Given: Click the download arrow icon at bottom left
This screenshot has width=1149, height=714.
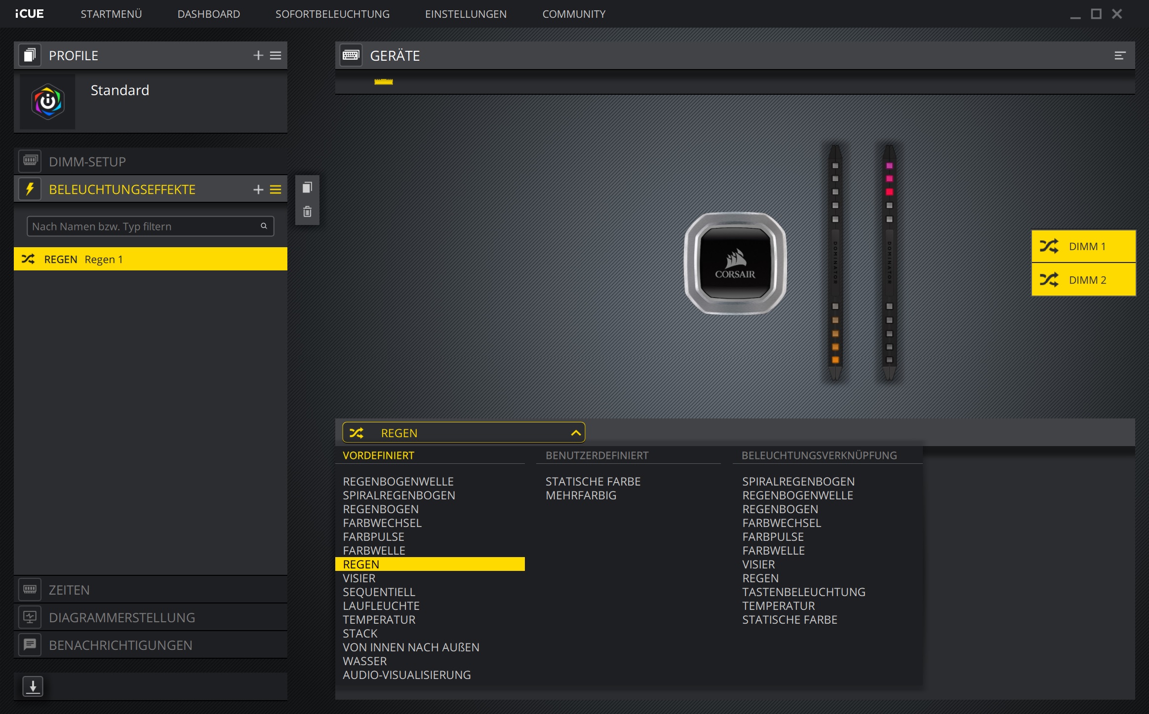Looking at the screenshot, I should click(33, 686).
